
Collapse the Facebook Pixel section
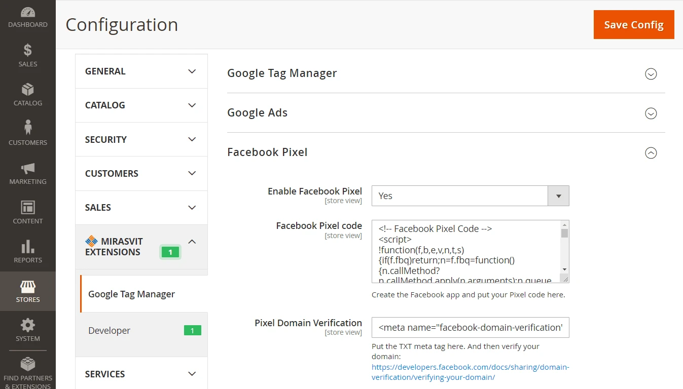pyautogui.click(x=651, y=153)
